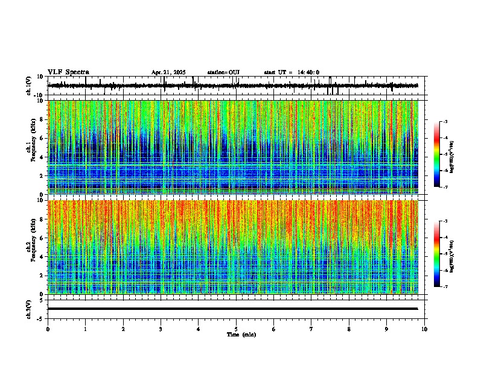This screenshot has height=369, width=478.
Task: Click the "VLF Spectra" plot title
Action: pyautogui.click(x=68, y=72)
